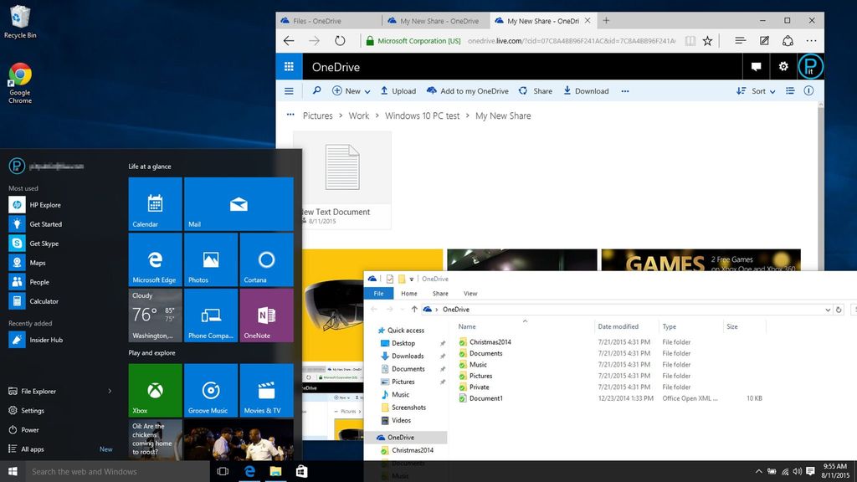
Task: Open the View ribbon tab in Explorer
Action: tap(470, 293)
